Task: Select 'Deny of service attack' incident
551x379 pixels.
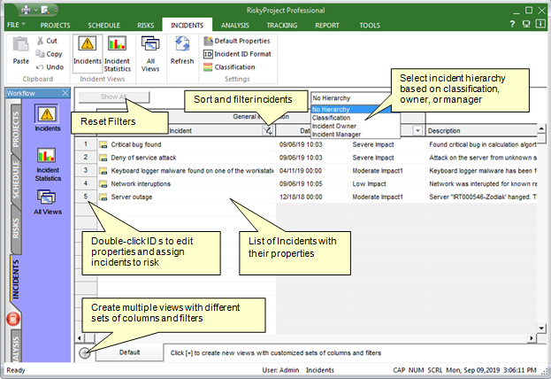Action: (x=143, y=158)
